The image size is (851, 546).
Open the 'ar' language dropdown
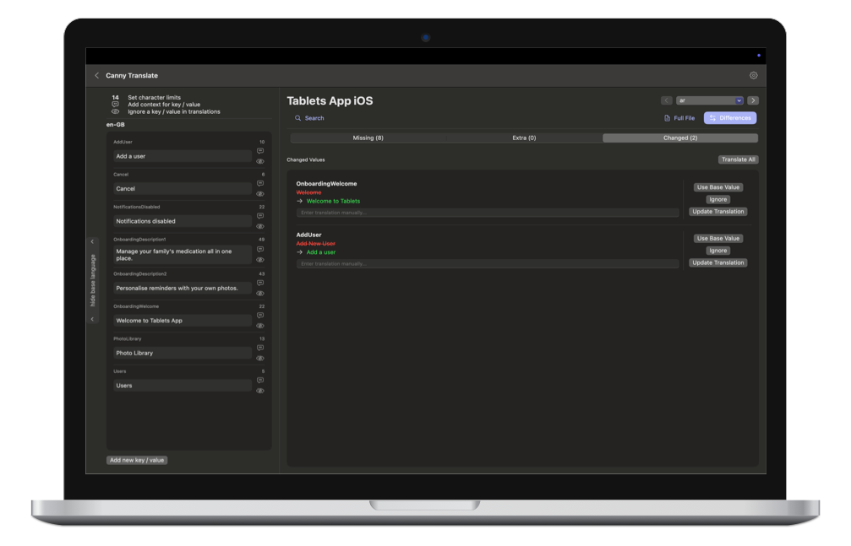click(709, 100)
